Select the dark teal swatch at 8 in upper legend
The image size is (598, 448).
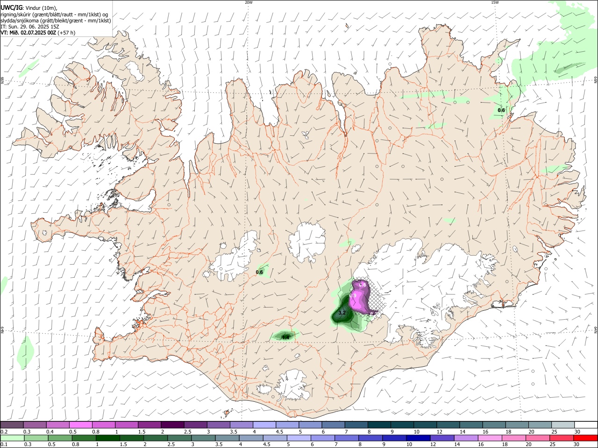click(379, 425)
